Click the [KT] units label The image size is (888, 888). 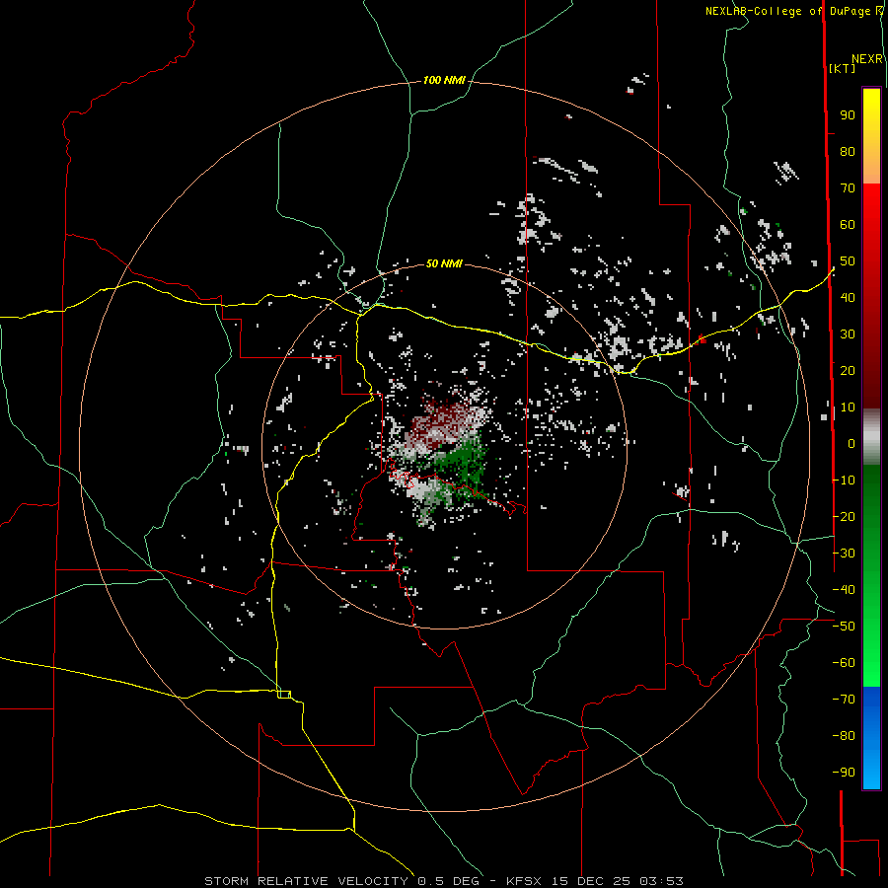click(x=843, y=68)
